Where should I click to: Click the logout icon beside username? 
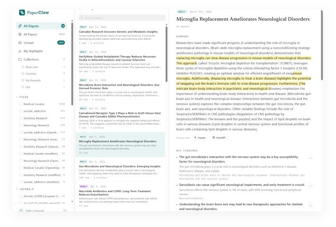[65, 211]
